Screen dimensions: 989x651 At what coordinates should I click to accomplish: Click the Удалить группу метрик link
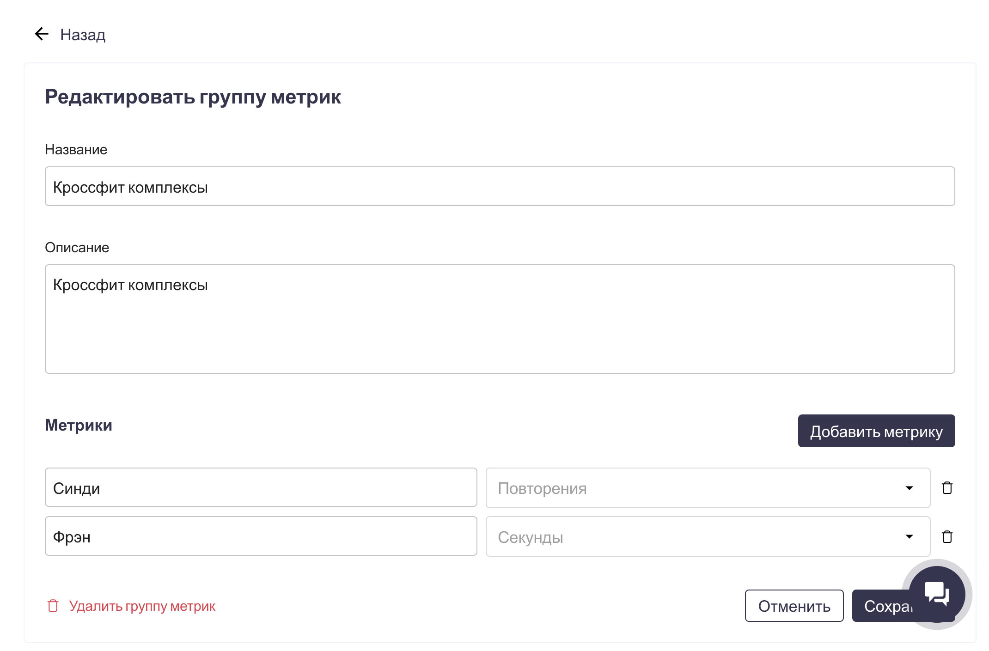tap(142, 606)
